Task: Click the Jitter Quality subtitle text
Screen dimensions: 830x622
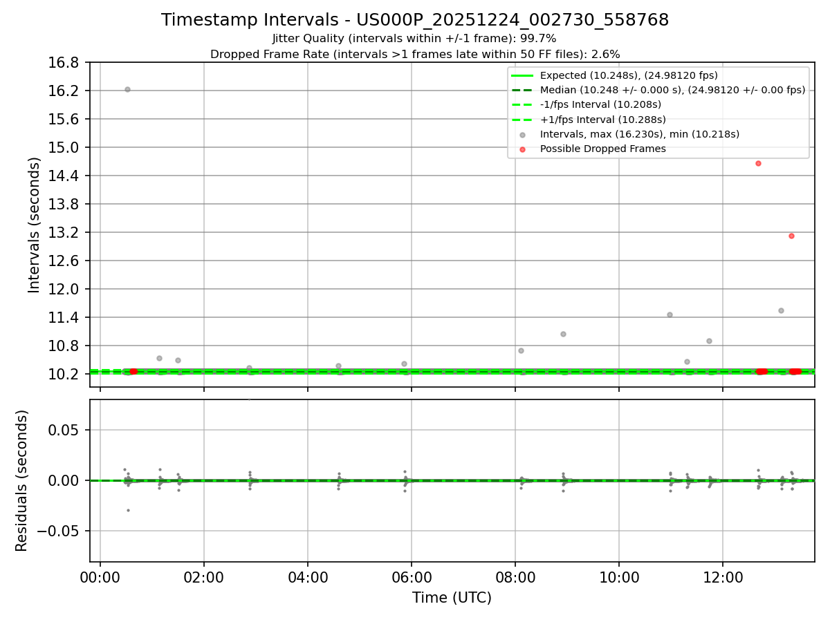Action: (414, 39)
